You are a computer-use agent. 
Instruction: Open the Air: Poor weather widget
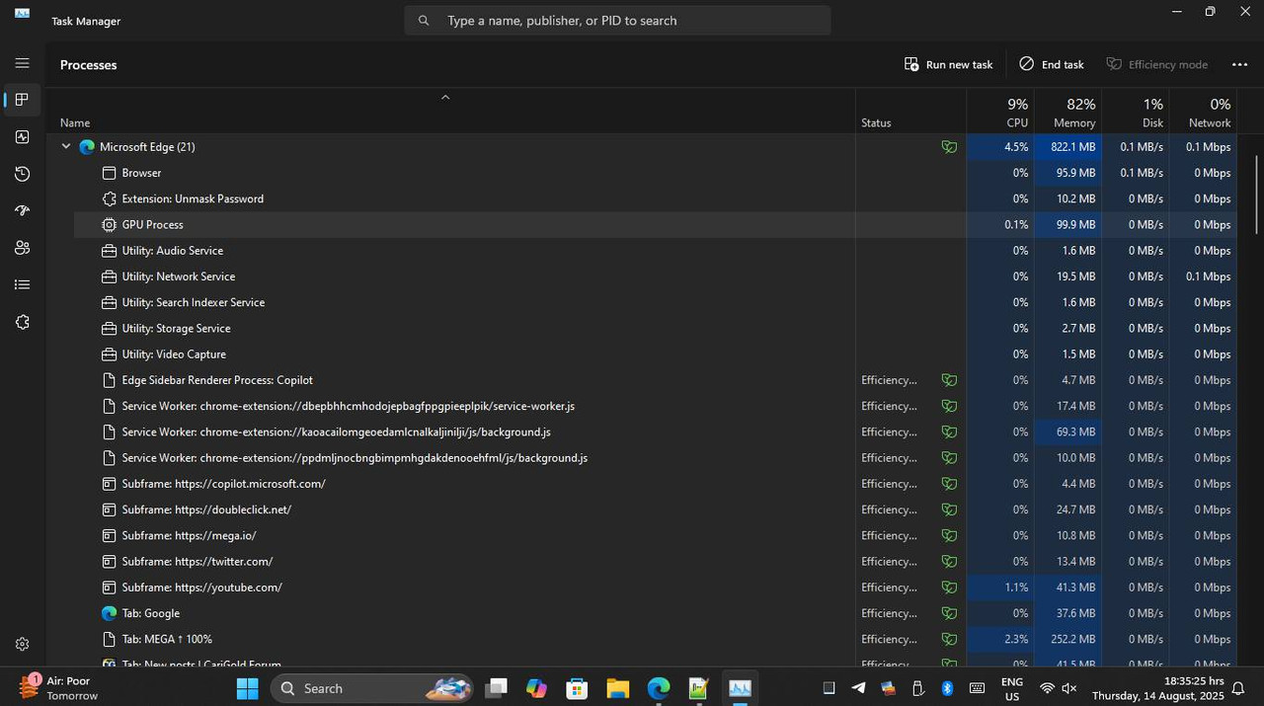click(61, 688)
